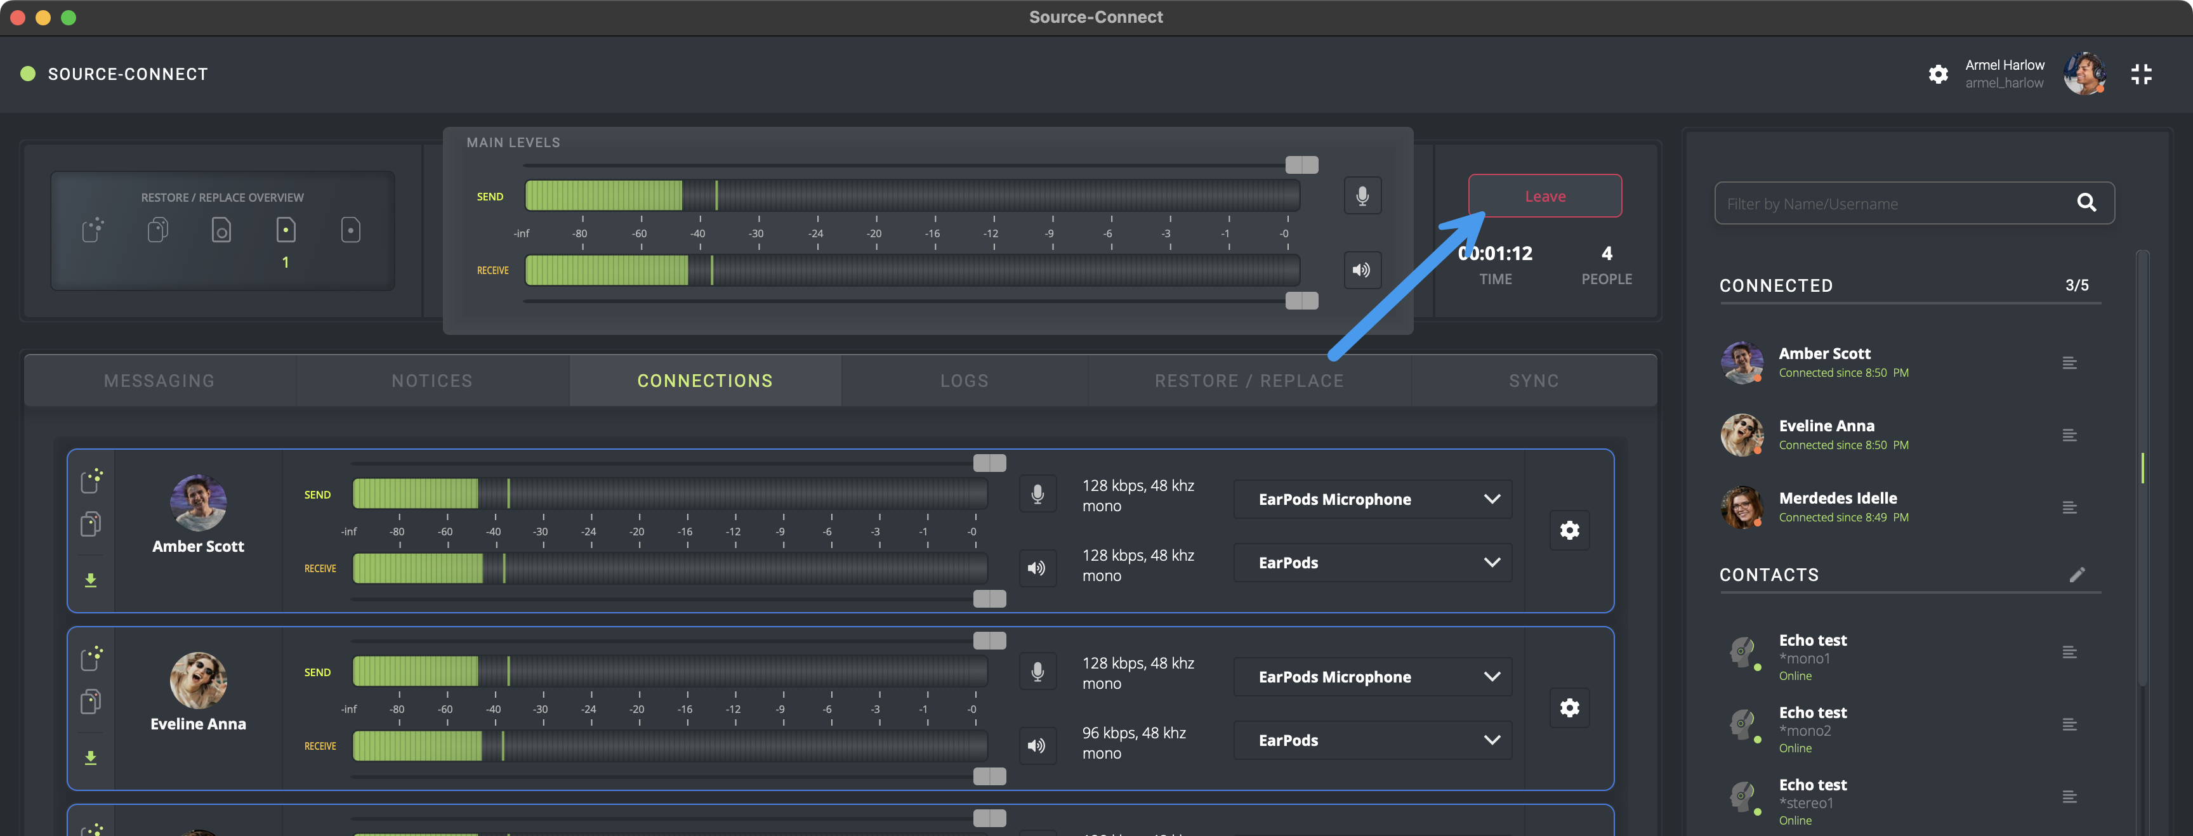
Task: Mute the main receive speaker
Action: coord(1362,270)
